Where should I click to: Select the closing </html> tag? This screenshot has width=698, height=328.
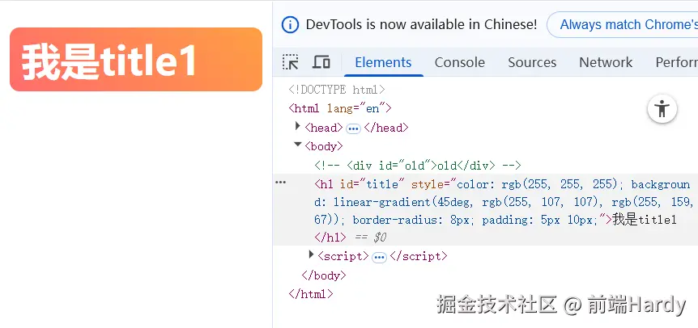coord(311,294)
